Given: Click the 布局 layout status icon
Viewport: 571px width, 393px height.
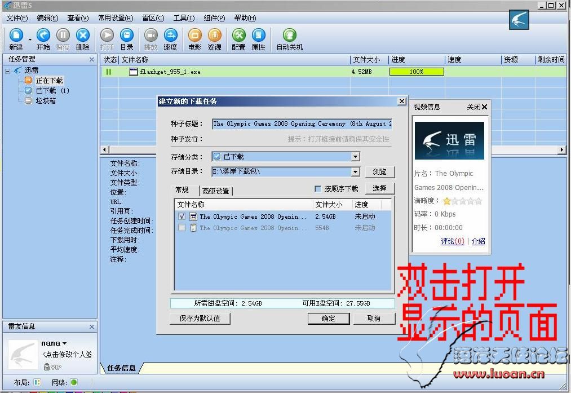Looking at the screenshot, I should (37, 382).
